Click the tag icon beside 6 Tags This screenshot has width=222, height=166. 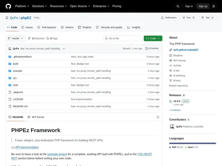[x=48, y=38]
